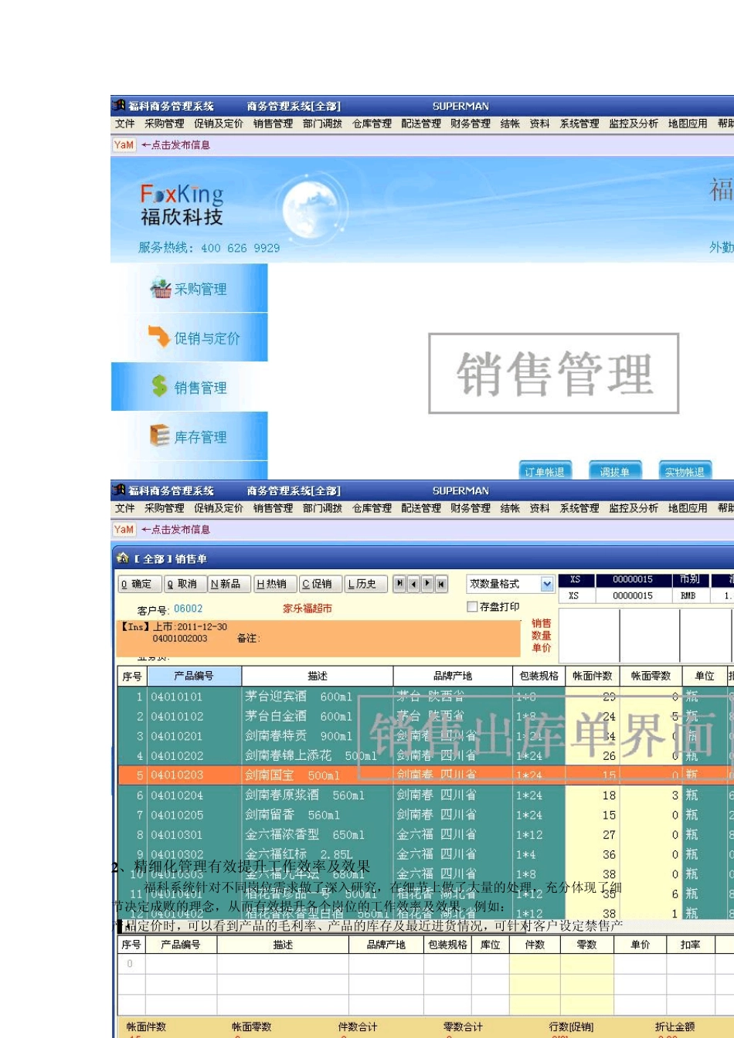Open 仓库管理 menu in the upper window
The image size is (734, 1038).
(372, 124)
